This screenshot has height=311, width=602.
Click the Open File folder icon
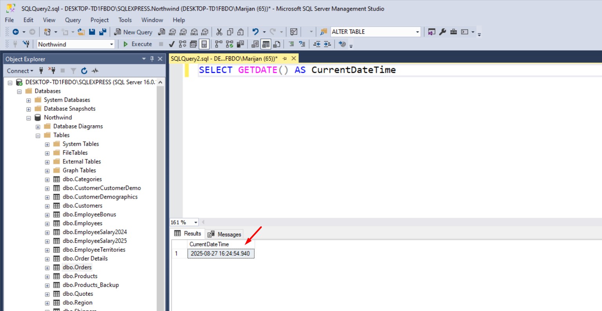(x=81, y=32)
